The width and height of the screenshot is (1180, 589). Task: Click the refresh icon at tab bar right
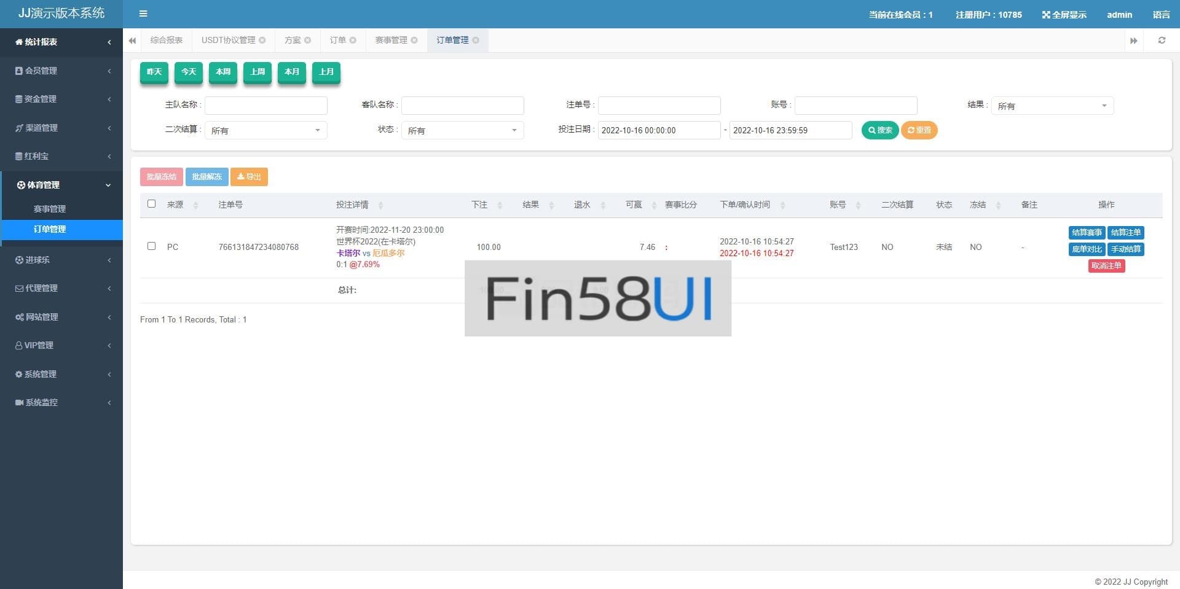(1162, 41)
